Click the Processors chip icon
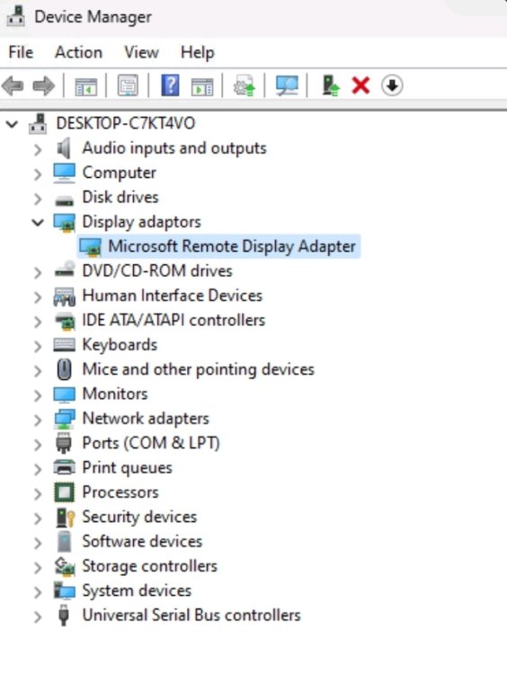This screenshot has width=507, height=674. pos(64,492)
